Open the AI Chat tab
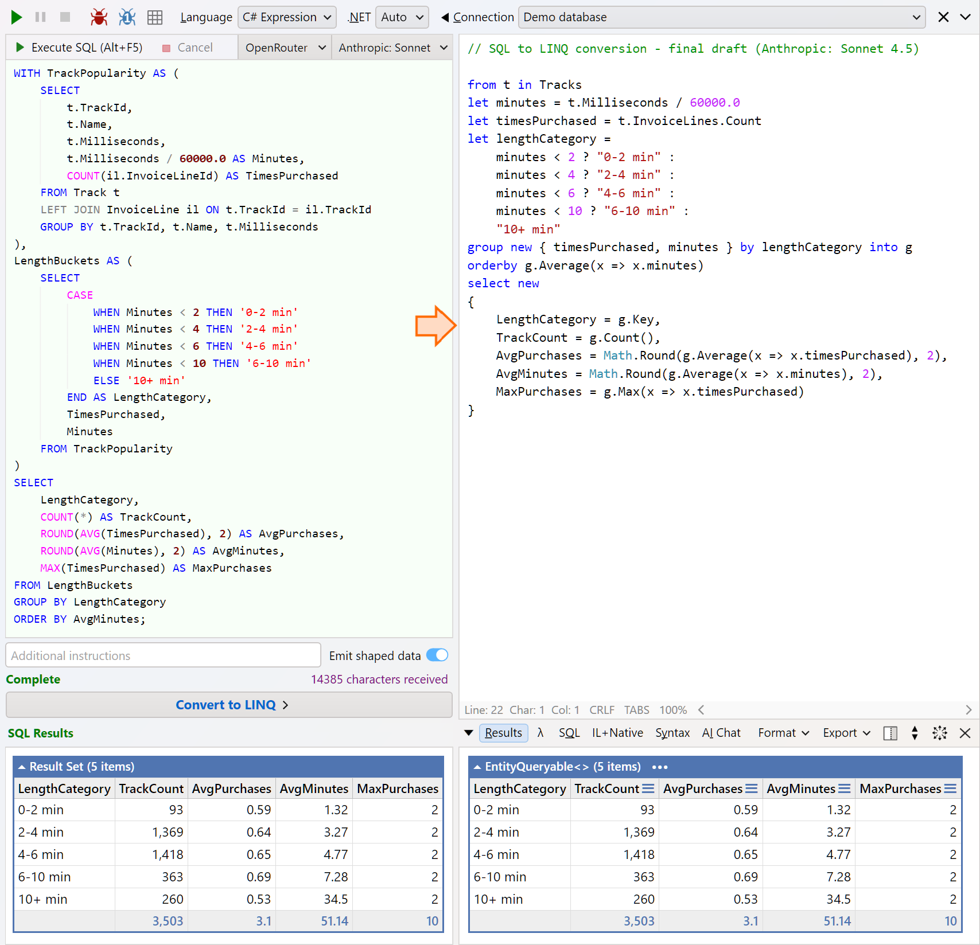 tap(721, 733)
